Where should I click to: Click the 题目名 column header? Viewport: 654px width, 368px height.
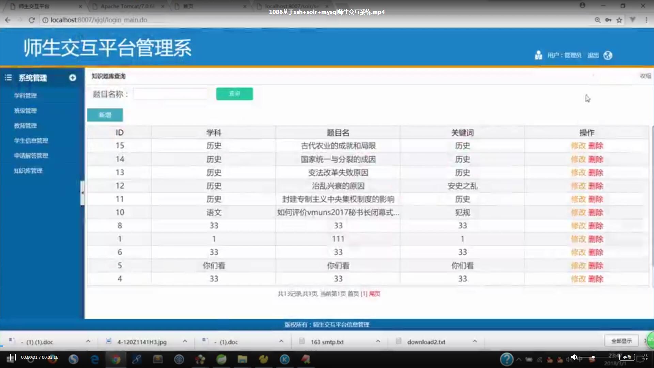[x=338, y=133]
